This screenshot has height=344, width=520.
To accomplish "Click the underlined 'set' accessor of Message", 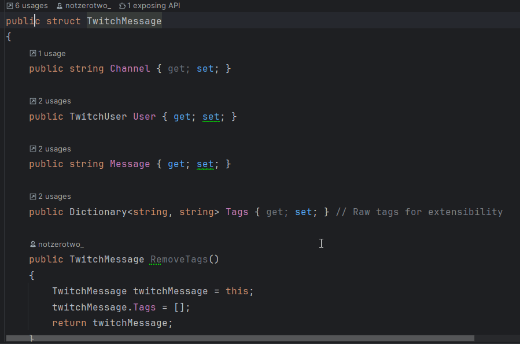I will 205,164.
